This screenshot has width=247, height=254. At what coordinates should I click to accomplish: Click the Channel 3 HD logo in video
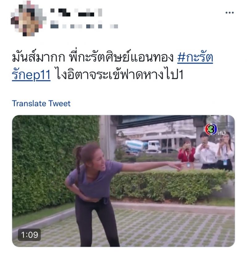point(215,129)
